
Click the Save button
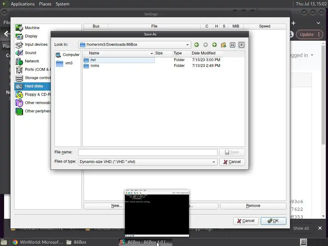[232, 152]
